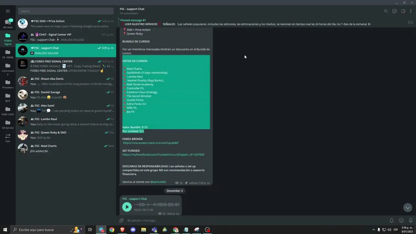Open Discord from the taskbar
Image resolution: width=416 pixels, height=234 pixels.
coord(133,230)
